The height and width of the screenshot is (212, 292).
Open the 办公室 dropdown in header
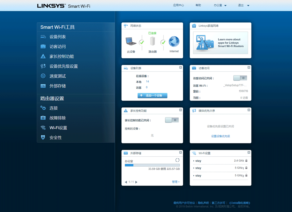[x=220, y=5]
